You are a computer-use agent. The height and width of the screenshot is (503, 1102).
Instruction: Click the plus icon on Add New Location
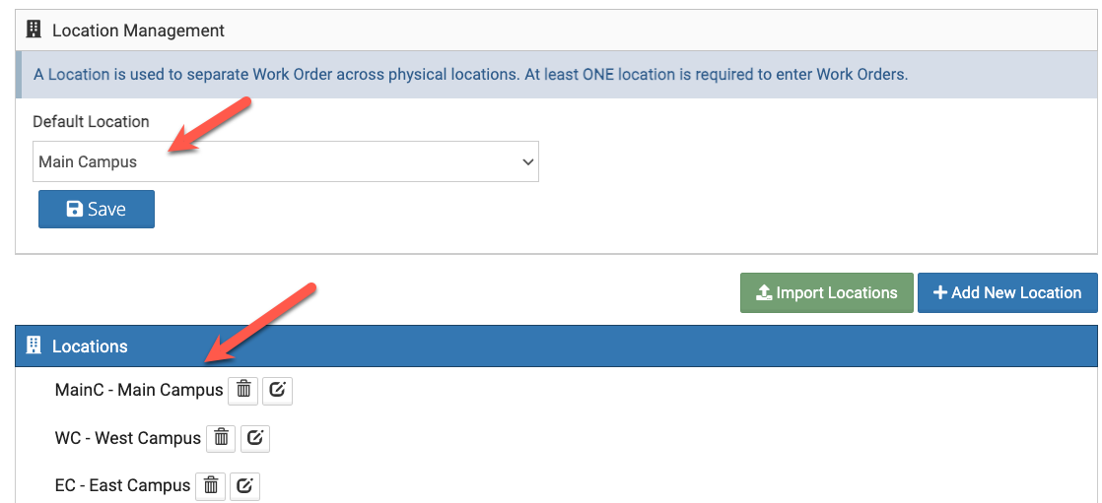click(939, 292)
